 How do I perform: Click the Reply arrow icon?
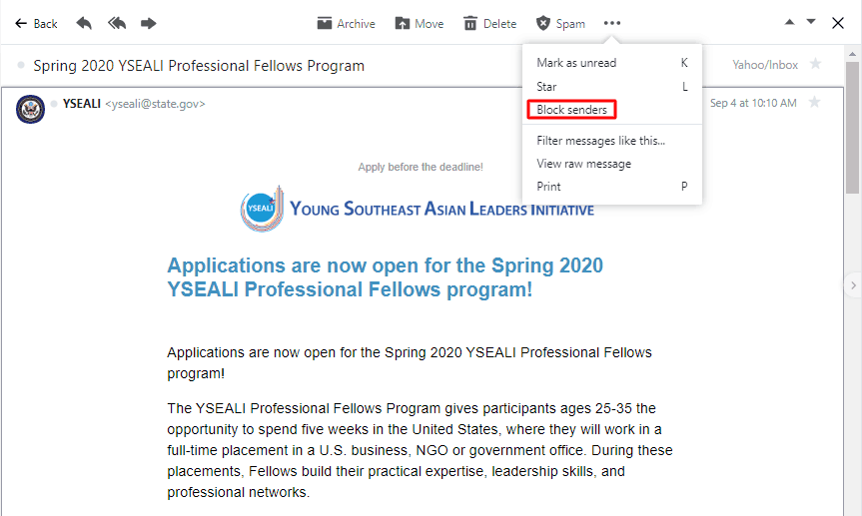click(x=84, y=23)
